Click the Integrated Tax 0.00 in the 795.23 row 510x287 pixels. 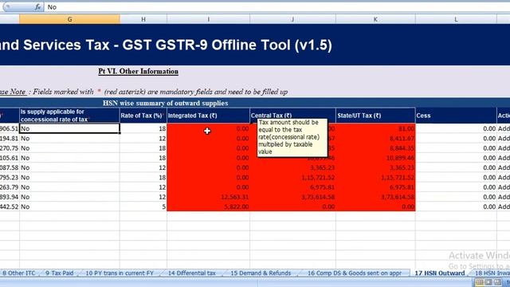click(x=208, y=177)
